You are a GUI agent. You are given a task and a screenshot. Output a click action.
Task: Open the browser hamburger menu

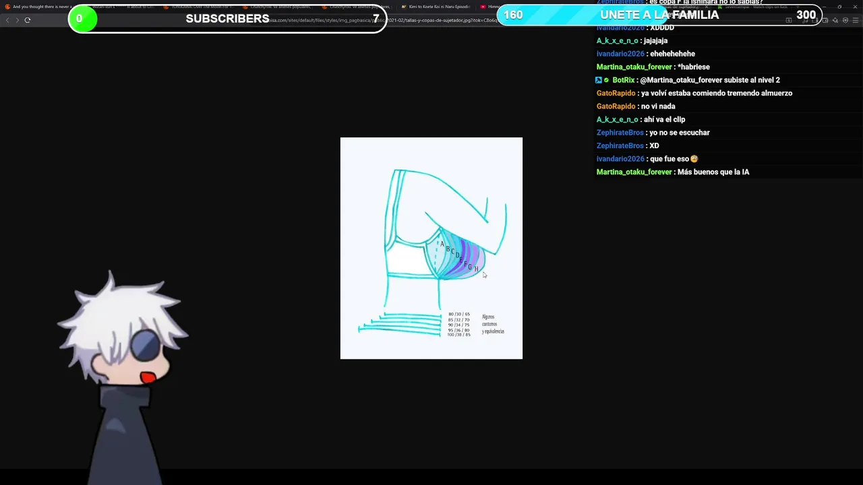855,20
